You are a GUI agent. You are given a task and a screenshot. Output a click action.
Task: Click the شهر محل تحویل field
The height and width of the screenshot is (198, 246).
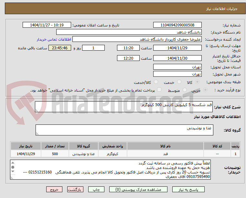click(177, 74)
